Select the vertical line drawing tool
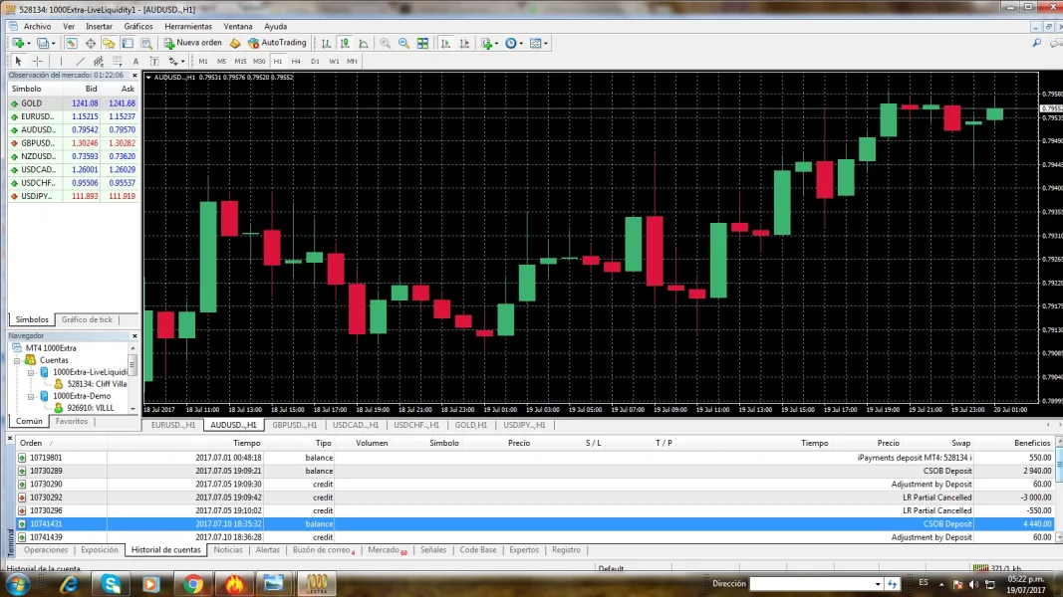Screen dimensions: 1063x597 61,62
